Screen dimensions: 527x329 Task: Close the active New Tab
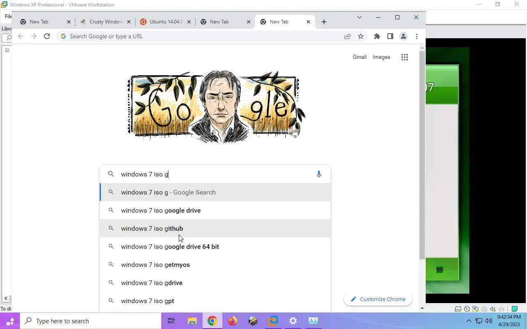click(x=308, y=22)
